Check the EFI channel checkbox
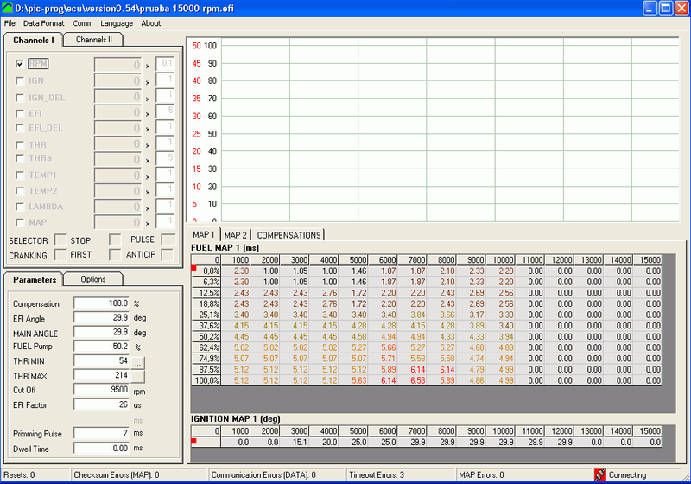The image size is (691, 484). pos(20,111)
